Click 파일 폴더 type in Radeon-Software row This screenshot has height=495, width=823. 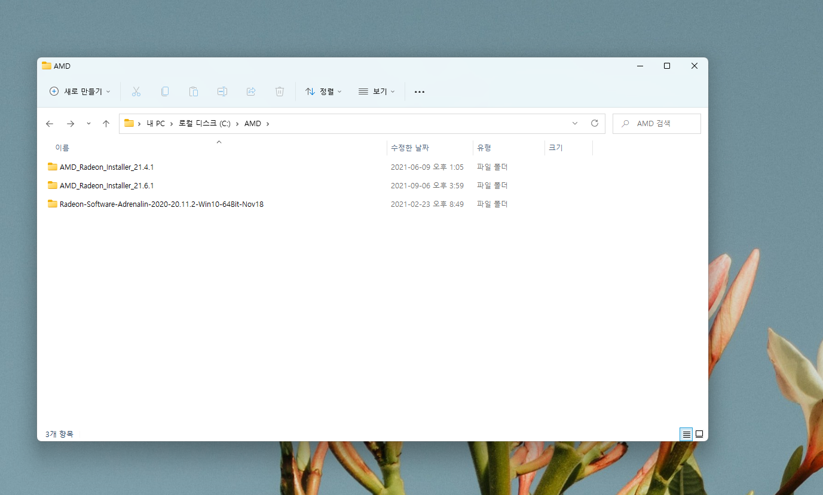[x=492, y=204]
